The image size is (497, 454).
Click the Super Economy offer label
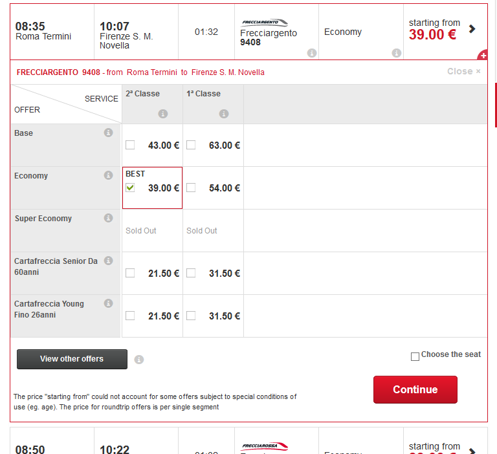(43, 219)
